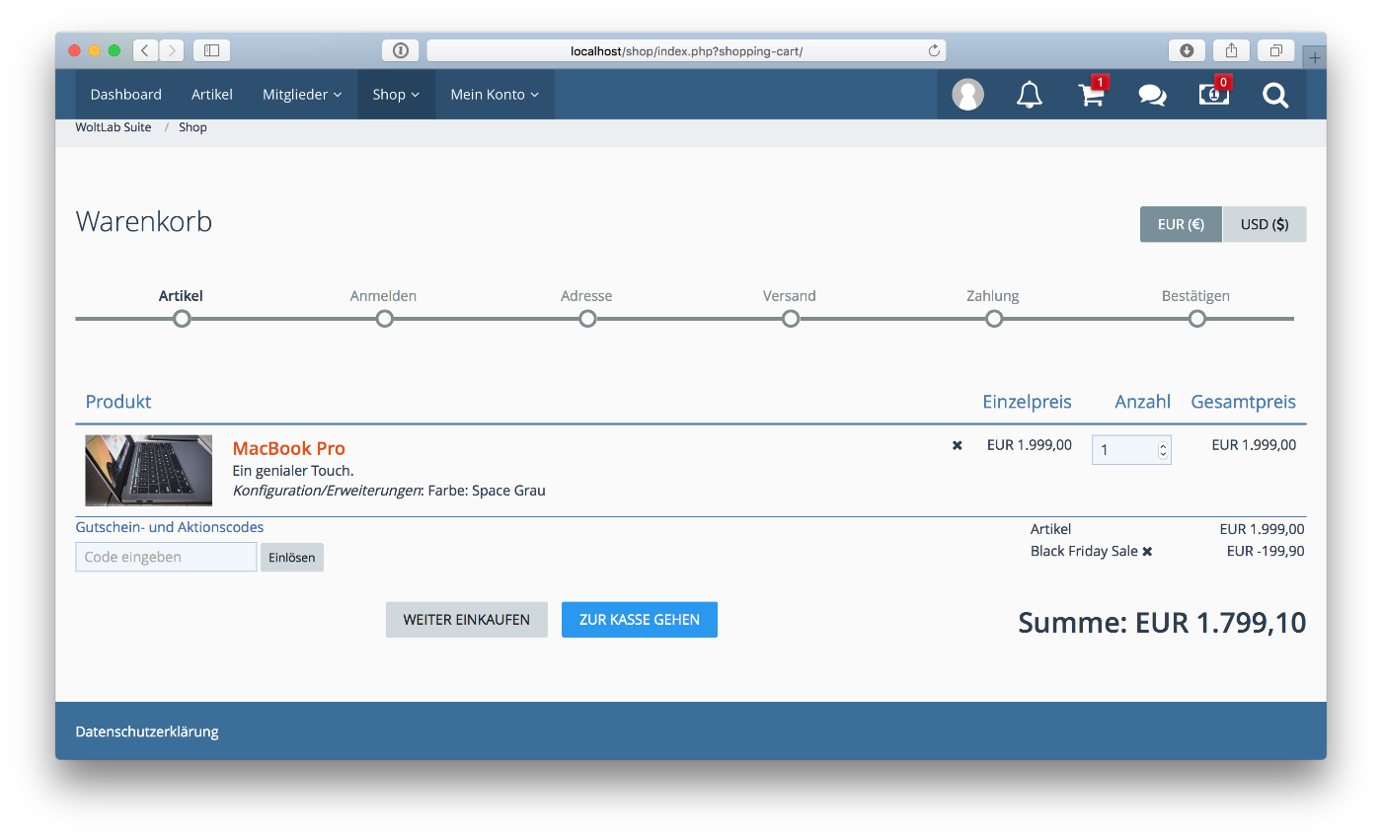
Task: Click the money orders icon with 0 badge
Action: click(x=1213, y=95)
